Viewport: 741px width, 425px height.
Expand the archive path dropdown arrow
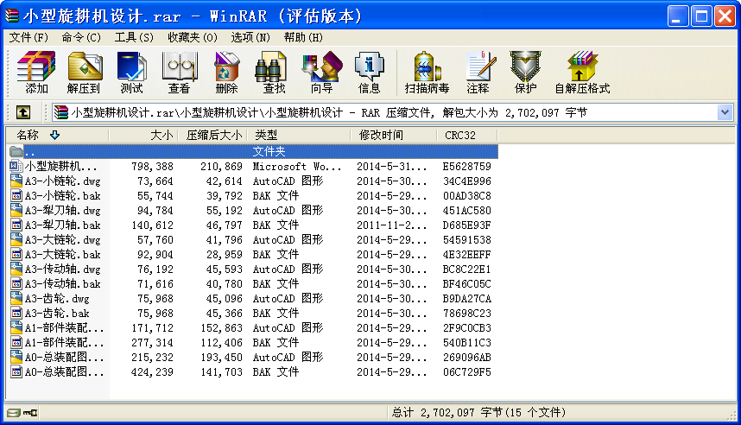(x=725, y=112)
